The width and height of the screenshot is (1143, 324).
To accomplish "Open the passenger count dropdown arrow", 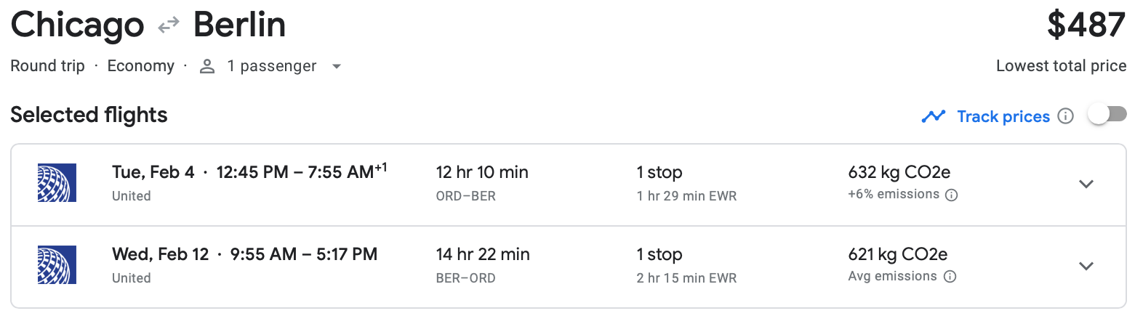I will pyautogui.click(x=336, y=66).
